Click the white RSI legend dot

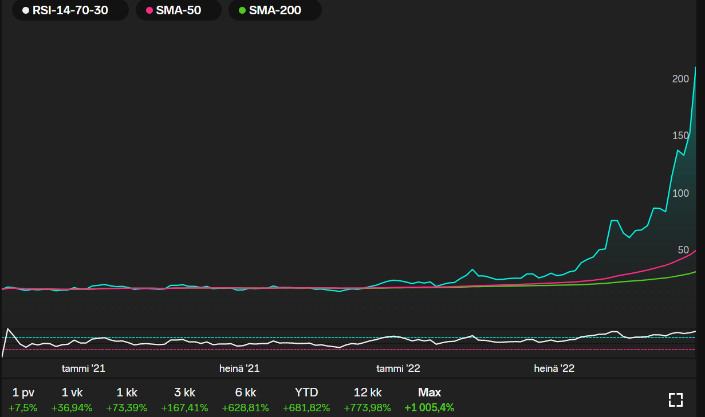[x=25, y=10]
